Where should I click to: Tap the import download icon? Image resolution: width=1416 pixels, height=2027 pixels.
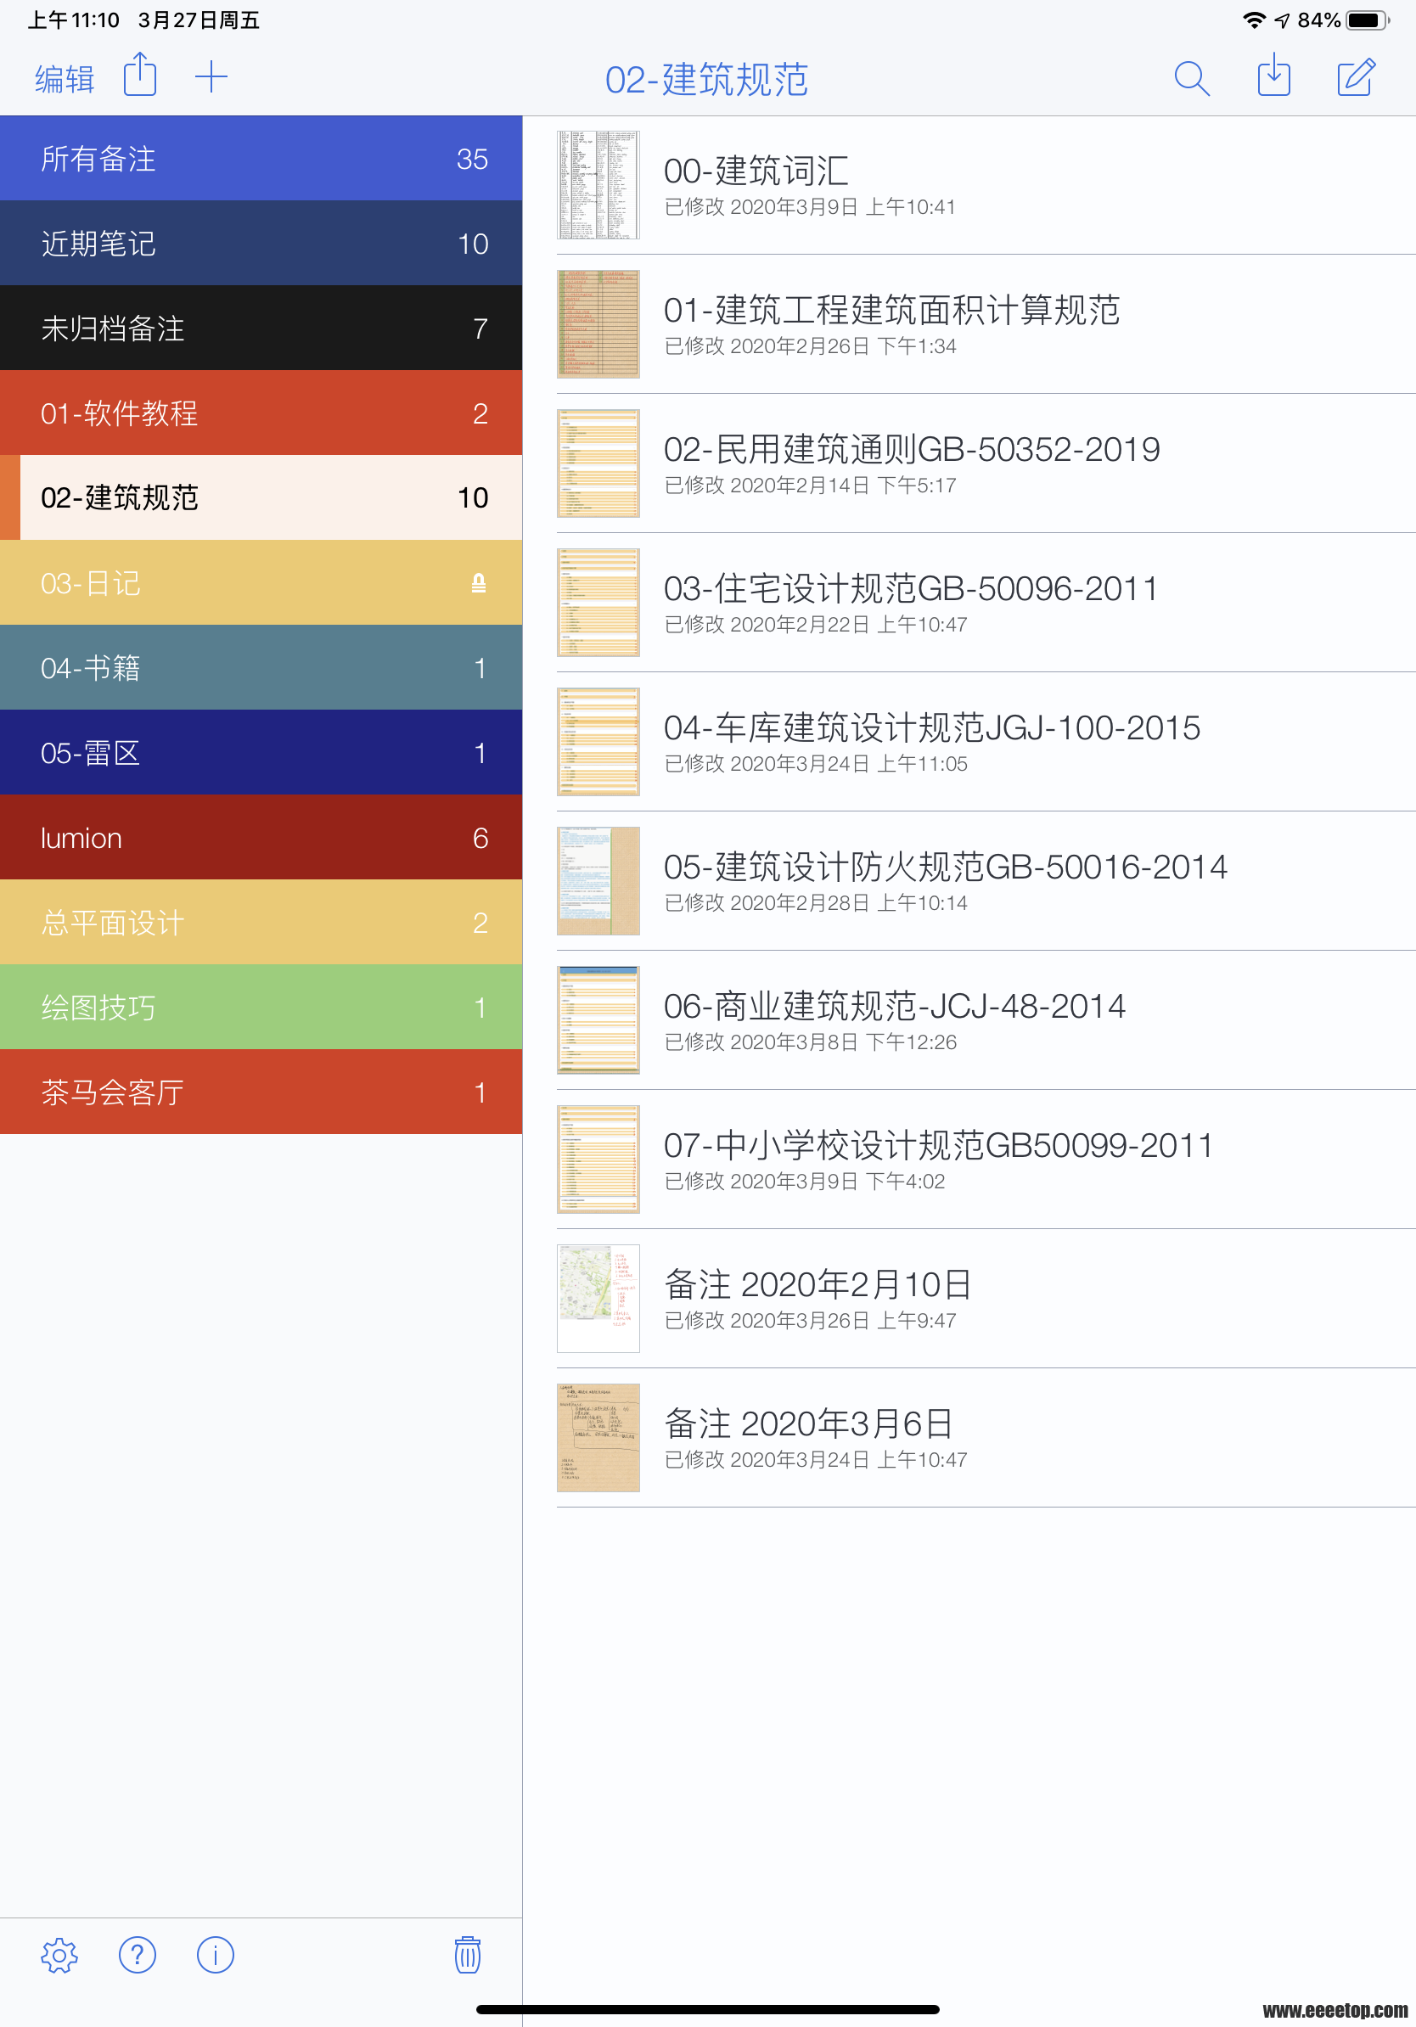[1273, 76]
